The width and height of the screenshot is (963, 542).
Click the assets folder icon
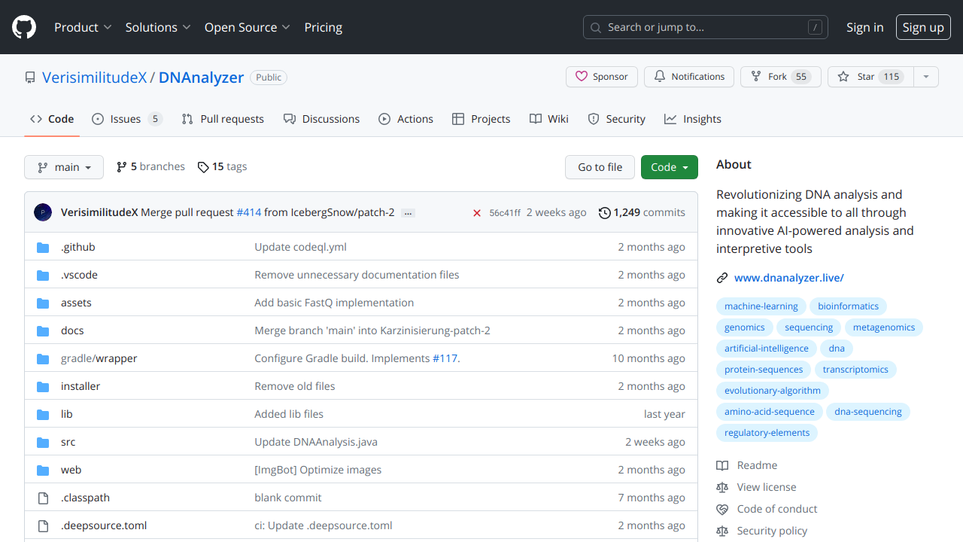coord(43,303)
